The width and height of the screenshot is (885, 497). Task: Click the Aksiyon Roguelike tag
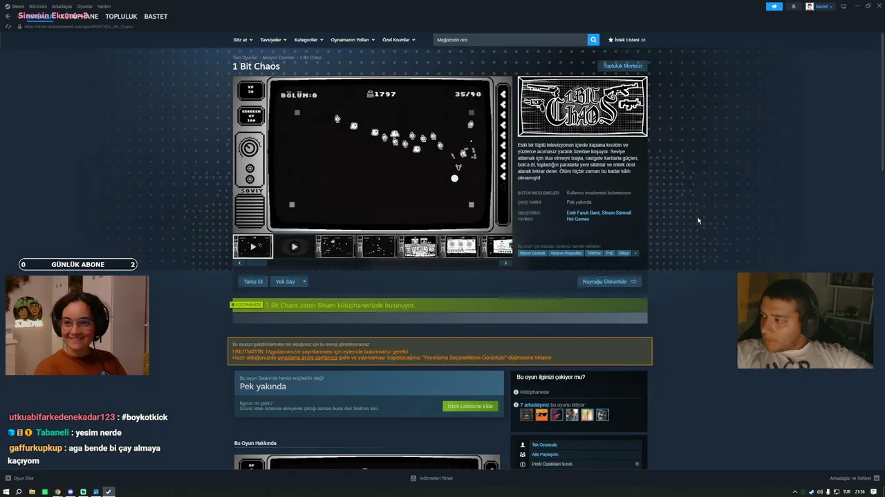click(x=566, y=253)
